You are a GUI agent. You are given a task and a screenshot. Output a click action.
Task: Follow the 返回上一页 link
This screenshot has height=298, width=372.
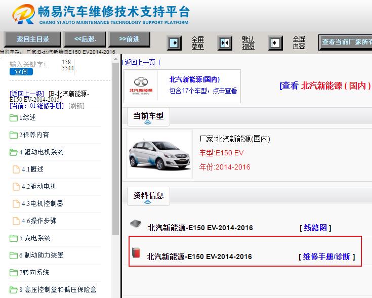pos(141,62)
